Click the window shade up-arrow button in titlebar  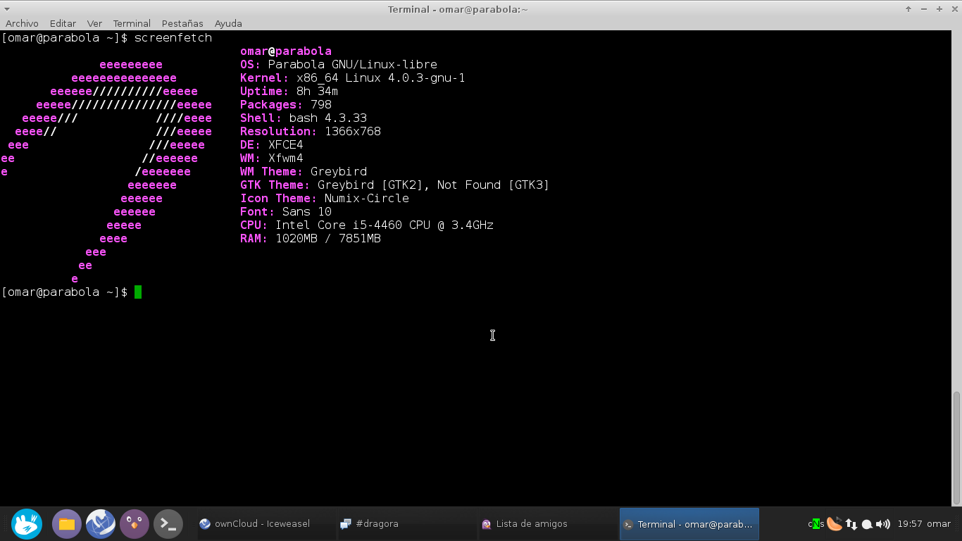coord(908,9)
